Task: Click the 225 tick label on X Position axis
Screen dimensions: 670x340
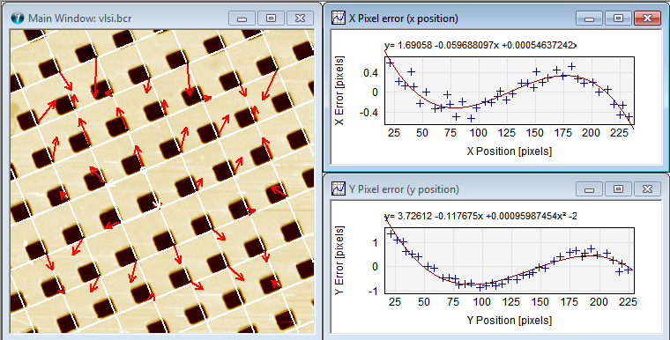Action: [619, 133]
